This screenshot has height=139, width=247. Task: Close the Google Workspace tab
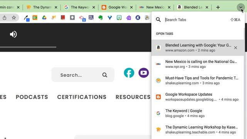pos(131,7)
